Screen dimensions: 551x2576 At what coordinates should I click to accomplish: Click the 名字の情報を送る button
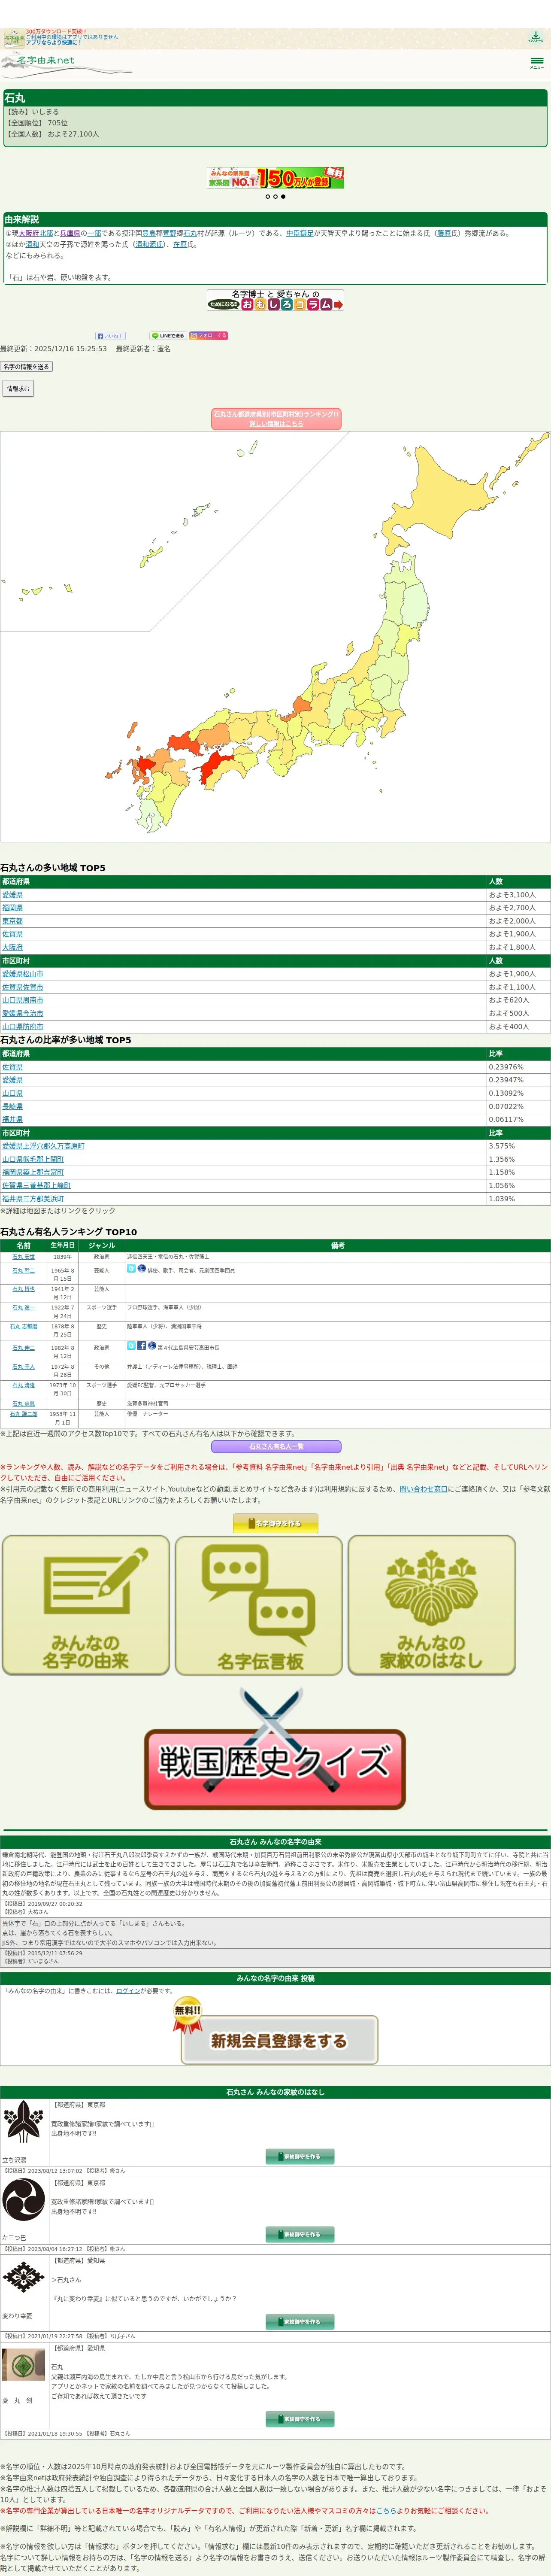click(x=26, y=367)
